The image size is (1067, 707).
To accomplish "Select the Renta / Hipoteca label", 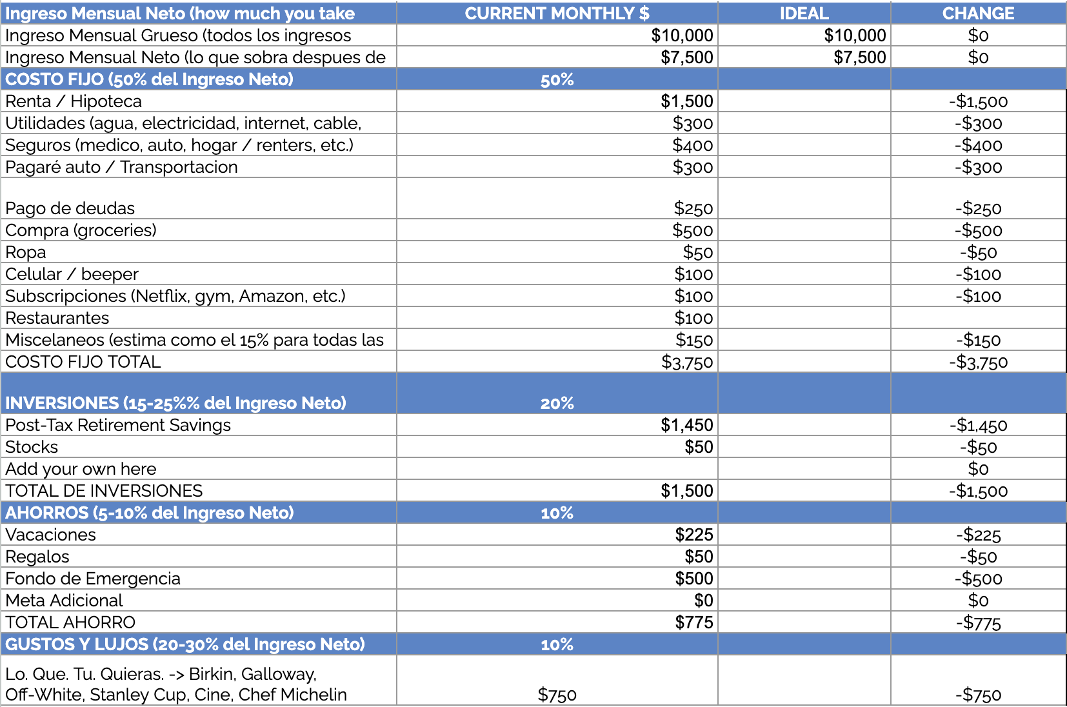I will (74, 101).
